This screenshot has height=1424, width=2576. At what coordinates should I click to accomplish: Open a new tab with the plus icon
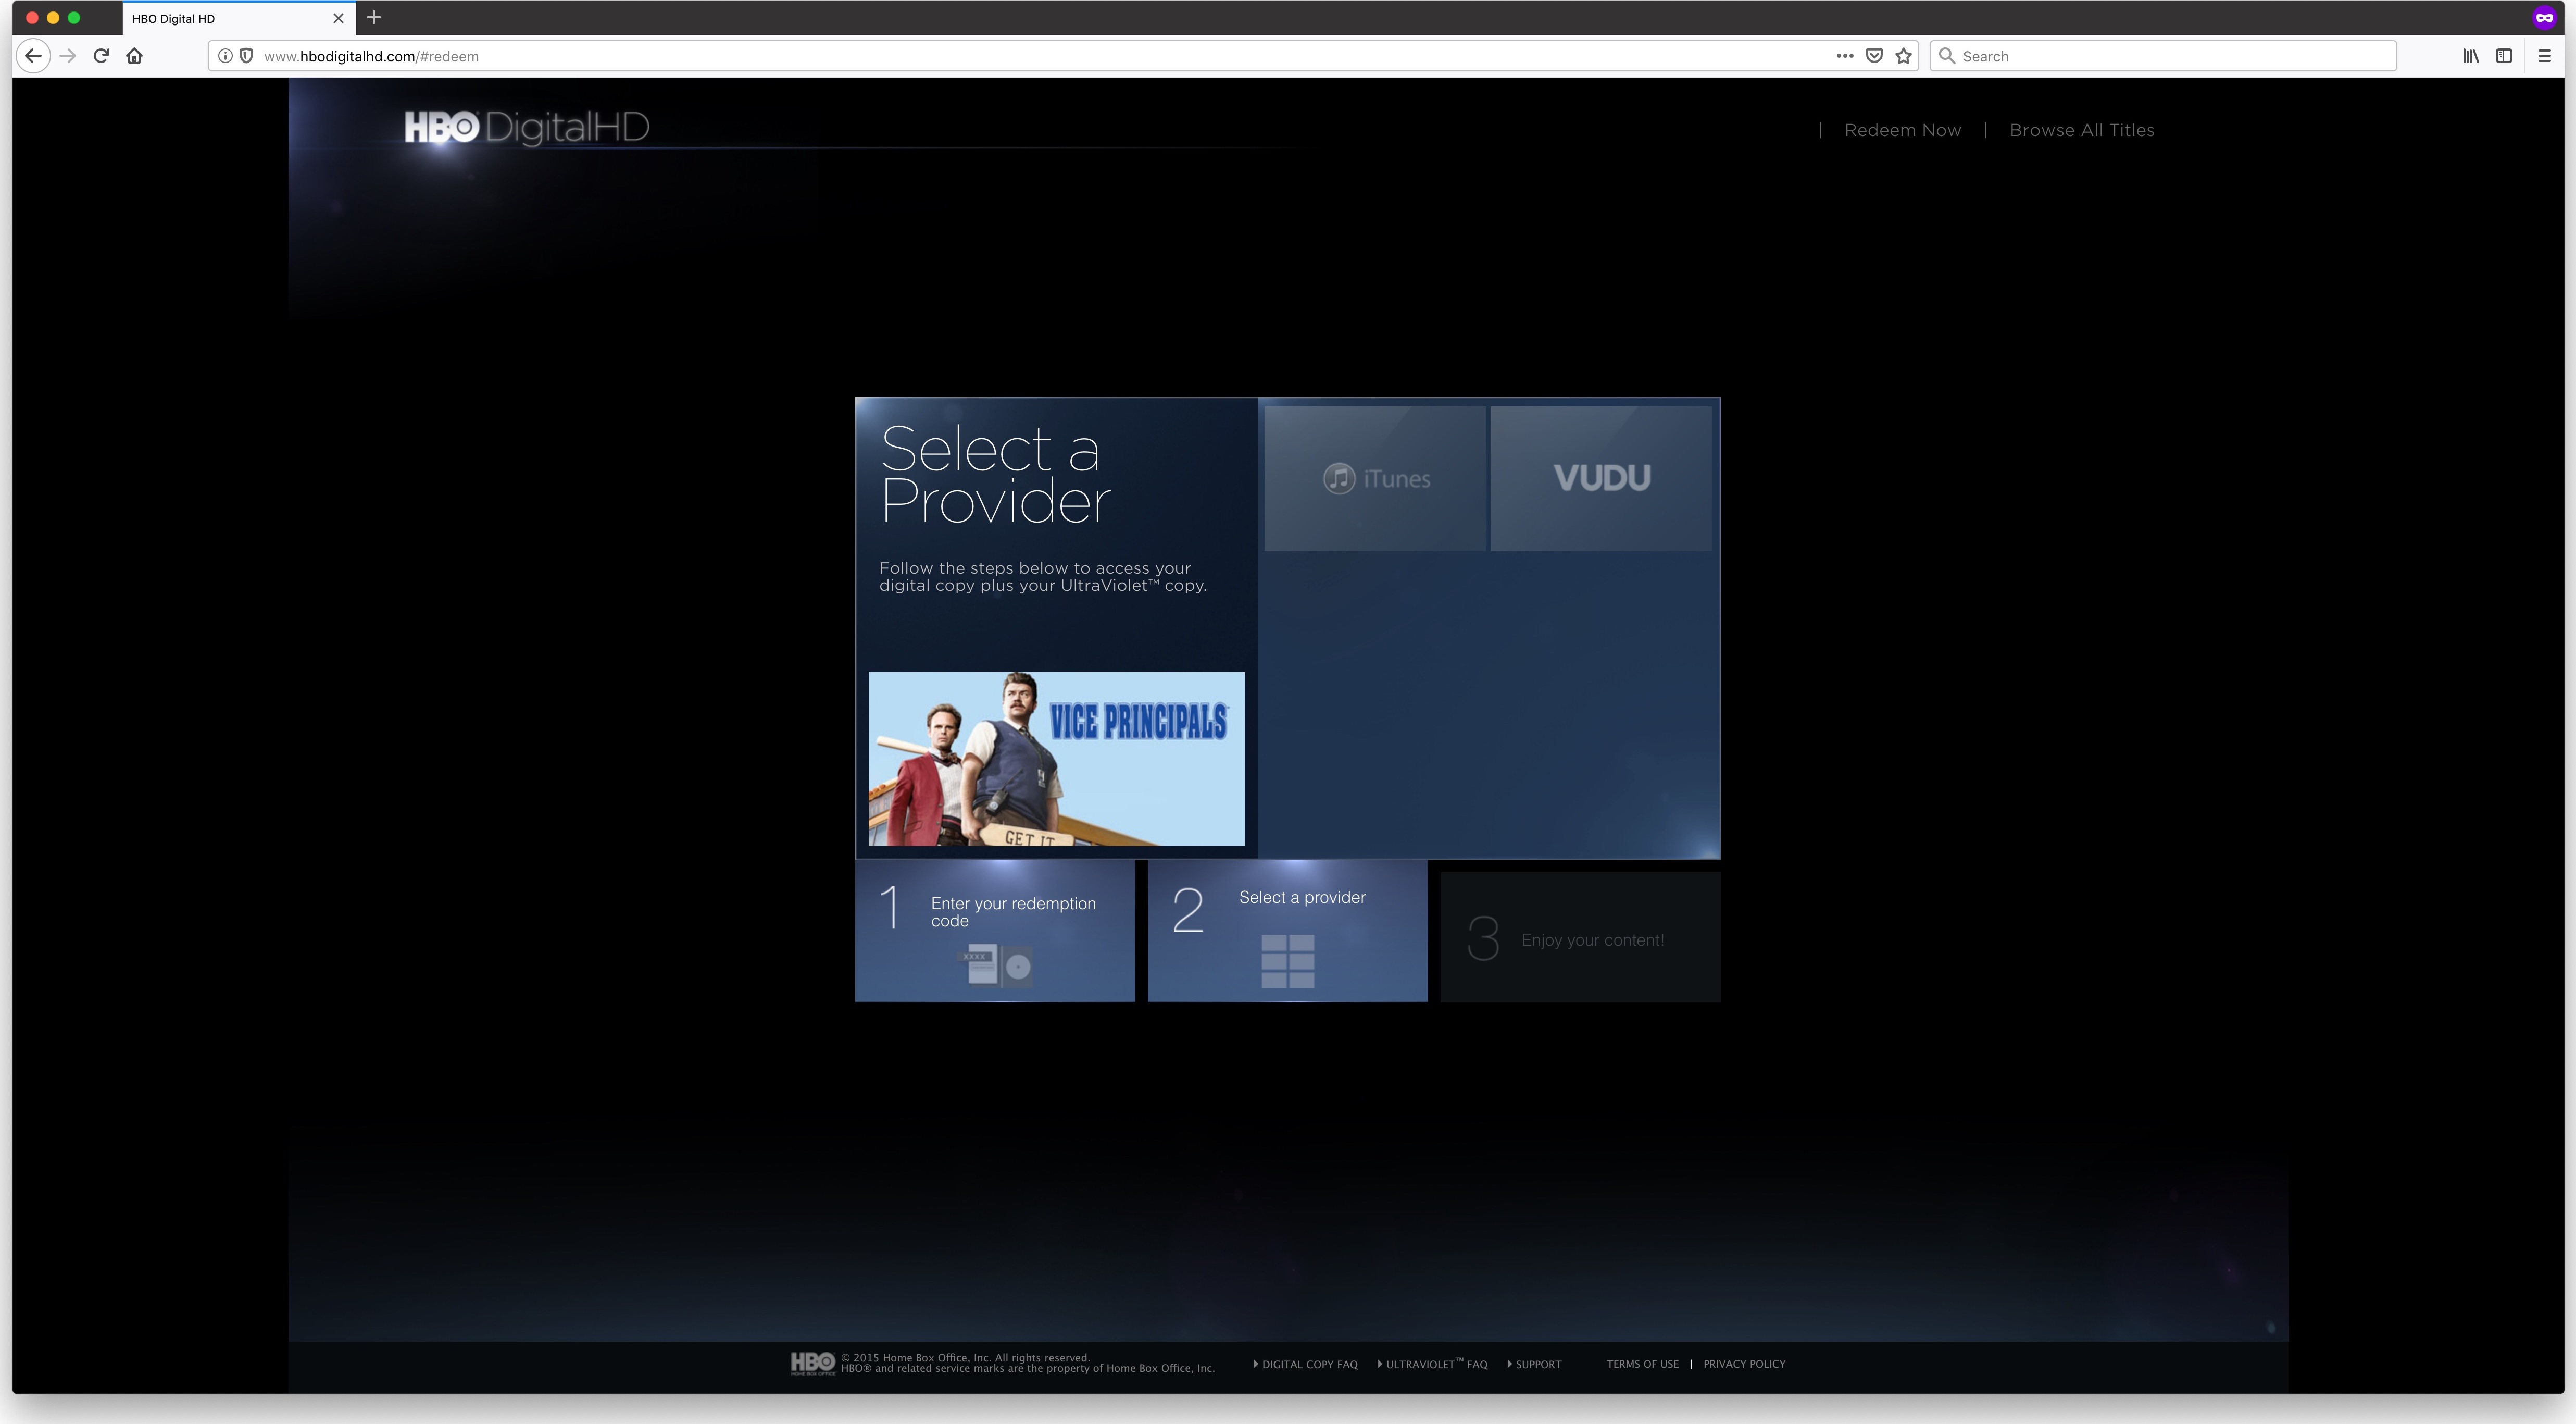point(374,18)
